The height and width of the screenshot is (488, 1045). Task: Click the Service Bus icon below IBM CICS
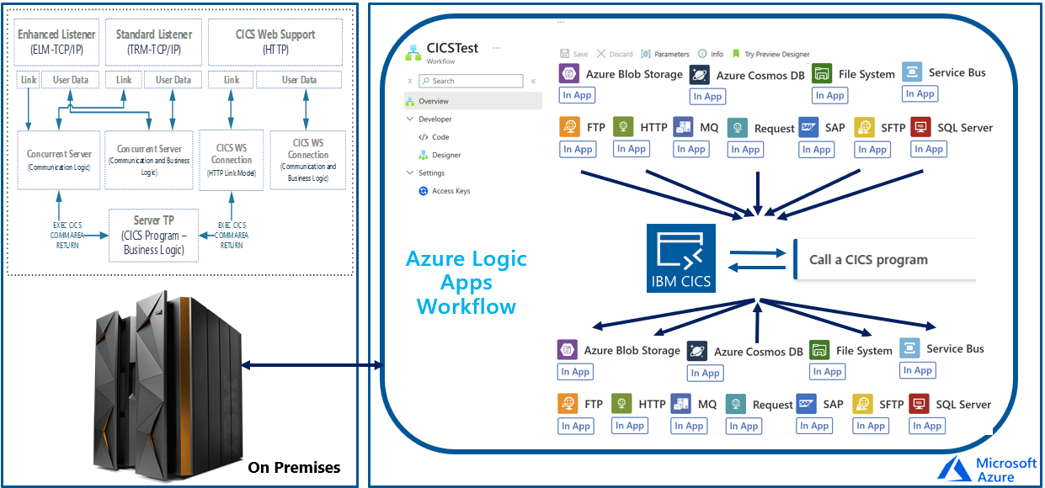pyautogui.click(x=909, y=348)
